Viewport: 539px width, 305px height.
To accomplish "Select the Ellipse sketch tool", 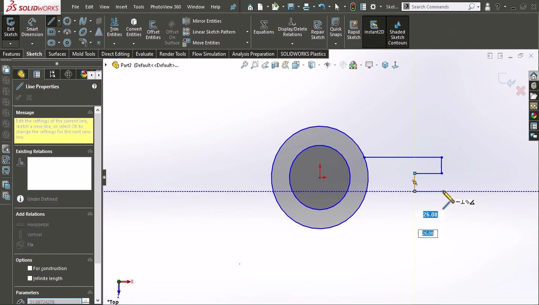I will pyautogui.click(x=83, y=32).
